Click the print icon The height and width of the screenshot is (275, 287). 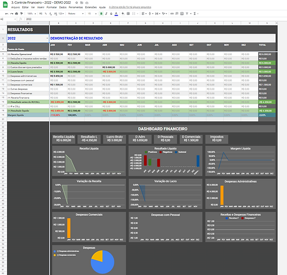click(x=17, y=14)
